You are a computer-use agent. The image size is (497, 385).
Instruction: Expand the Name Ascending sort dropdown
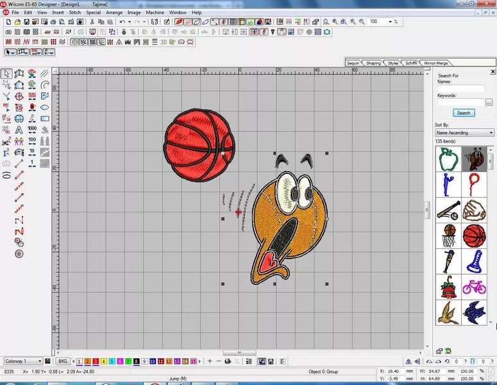(x=464, y=133)
